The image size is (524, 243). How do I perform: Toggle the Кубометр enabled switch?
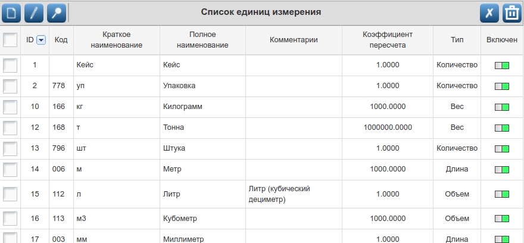pos(502,219)
